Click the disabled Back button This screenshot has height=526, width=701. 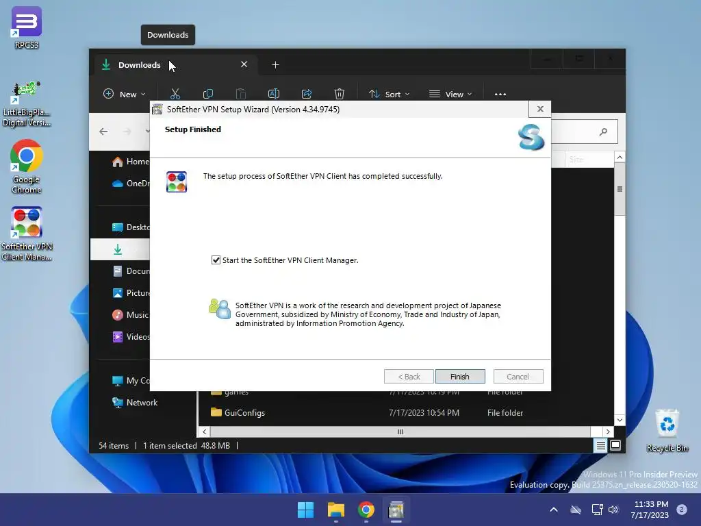tap(409, 377)
